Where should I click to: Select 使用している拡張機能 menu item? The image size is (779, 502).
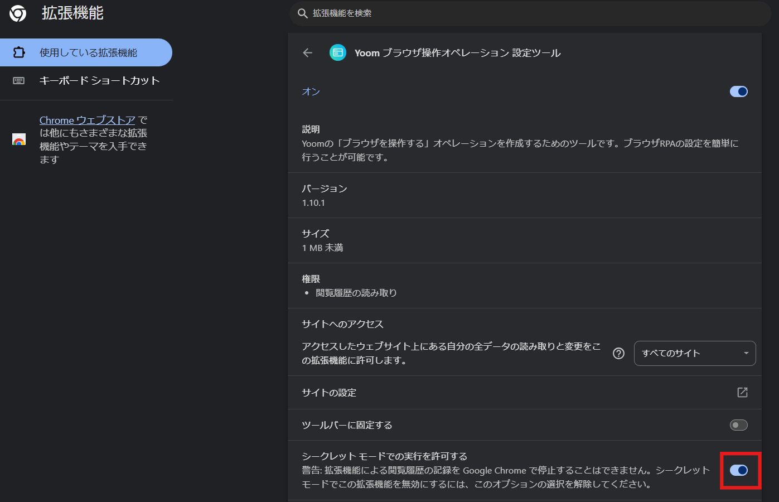[x=86, y=52]
